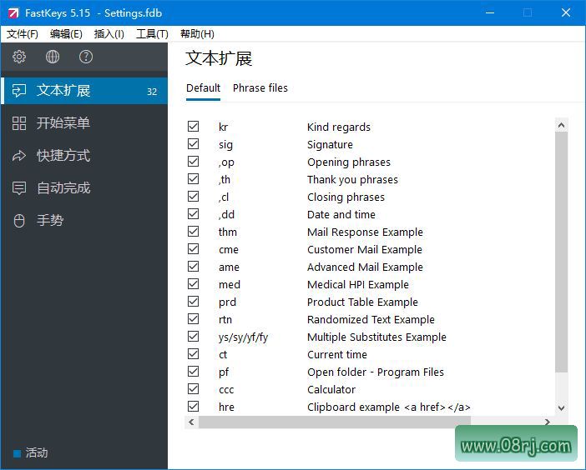Close the FastKeys window

pos(566,12)
